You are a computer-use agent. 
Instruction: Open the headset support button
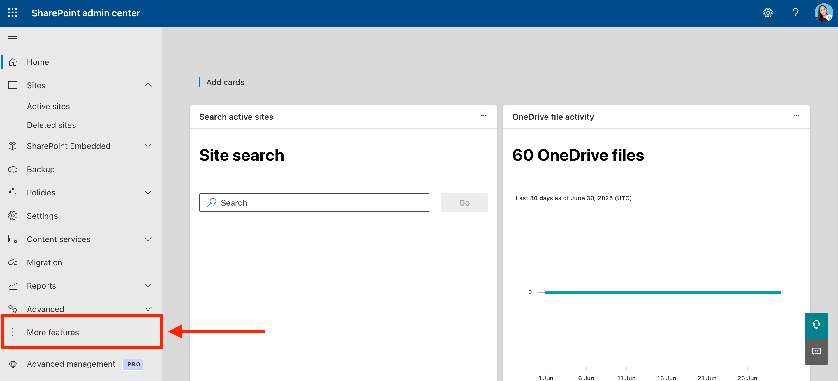[816, 325]
